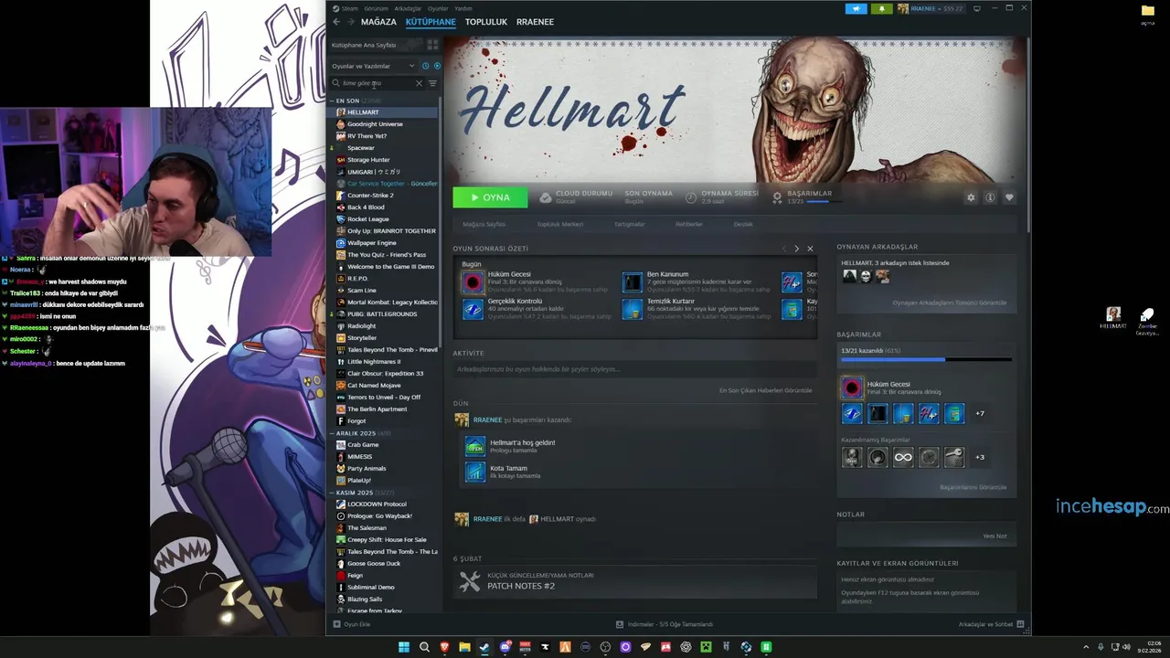The height and width of the screenshot is (658, 1170).
Task: Open HELLMART manage gear icon
Action: [x=971, y=197]
